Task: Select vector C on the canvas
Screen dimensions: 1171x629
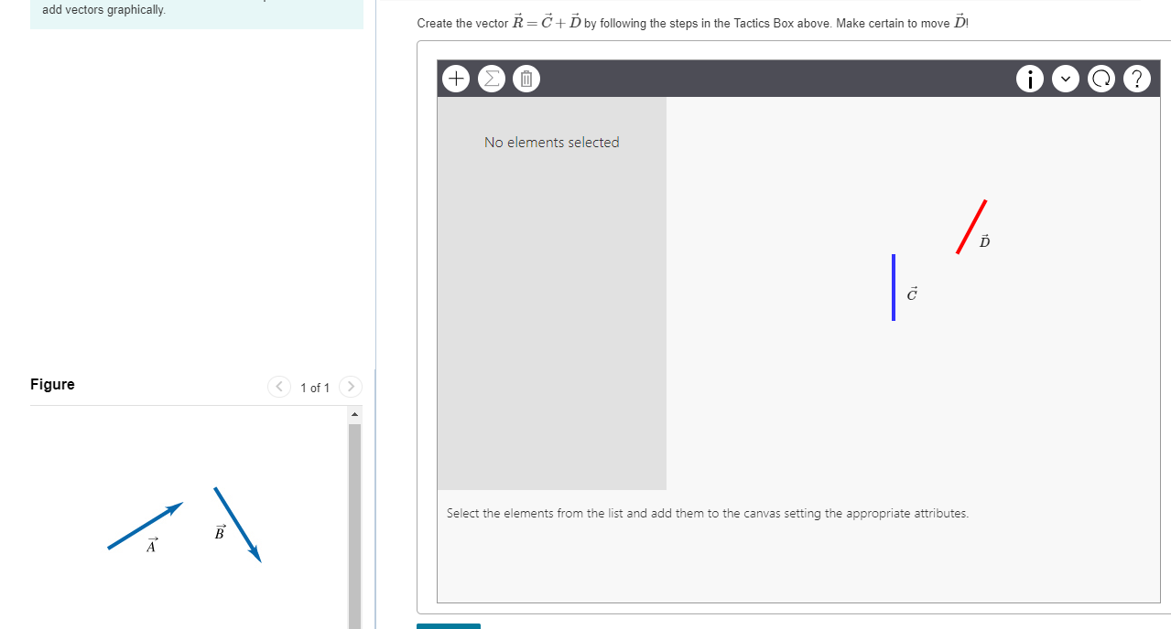Action: pos(894,287)
